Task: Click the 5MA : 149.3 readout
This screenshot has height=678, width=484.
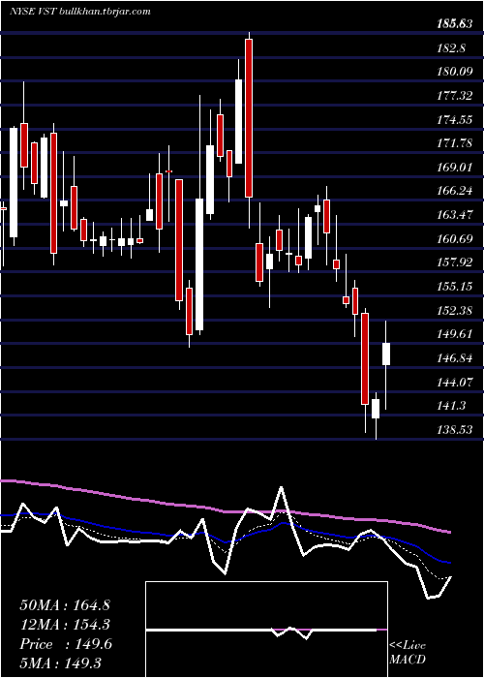Action: click(x=60, y=663)
